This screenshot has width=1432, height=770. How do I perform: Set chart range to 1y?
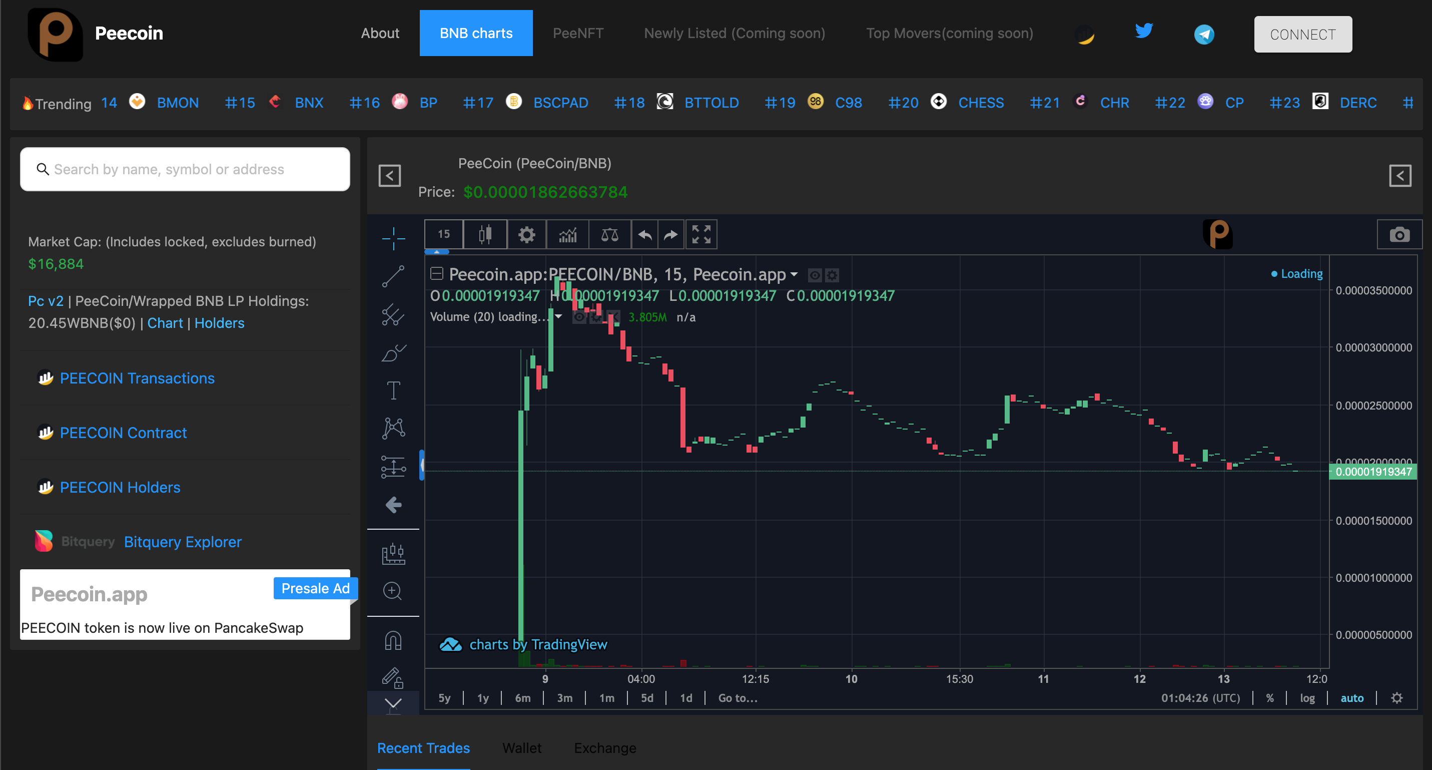pyautogui.click(x=483, y=698)
